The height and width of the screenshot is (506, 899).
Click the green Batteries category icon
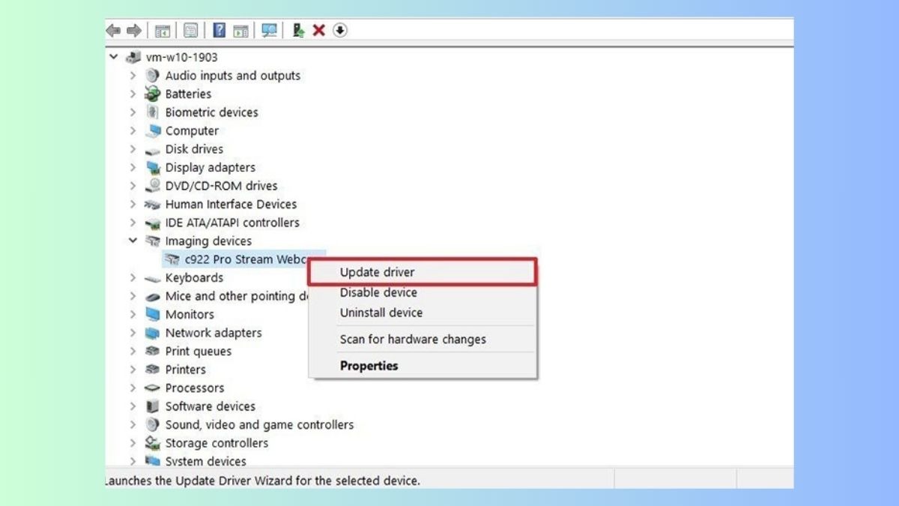pyautogui.click(x=152, y=94)
